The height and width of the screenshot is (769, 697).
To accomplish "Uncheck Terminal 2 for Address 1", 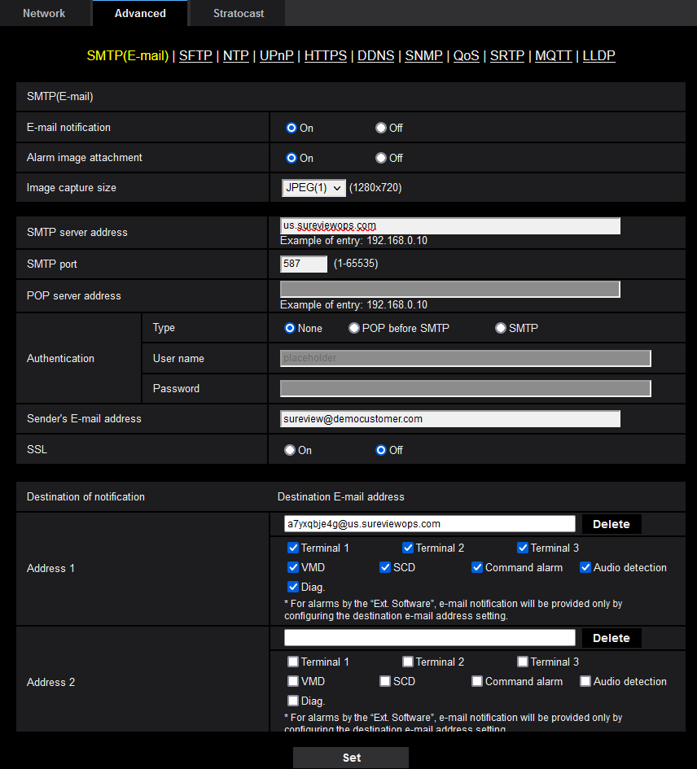I will pos(408,548).
